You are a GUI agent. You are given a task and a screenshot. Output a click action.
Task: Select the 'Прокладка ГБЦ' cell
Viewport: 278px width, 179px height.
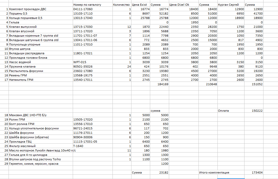point(41,142)
